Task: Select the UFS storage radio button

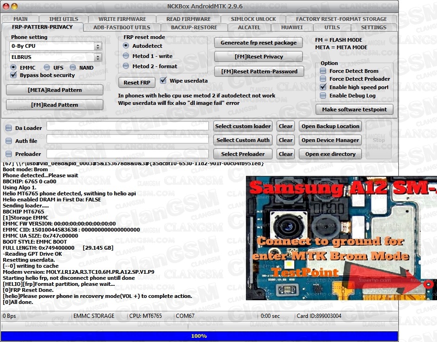Action: (x=48, y=68)
